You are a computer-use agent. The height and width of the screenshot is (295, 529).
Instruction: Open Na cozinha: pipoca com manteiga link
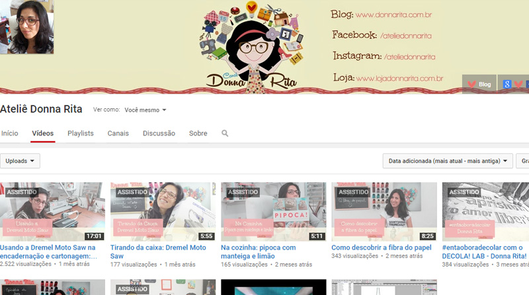click(x=258, y=252)
